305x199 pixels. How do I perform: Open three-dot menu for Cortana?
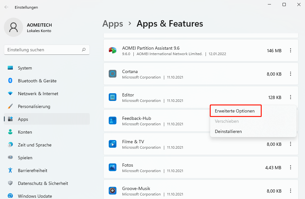[x=291, y=74]
